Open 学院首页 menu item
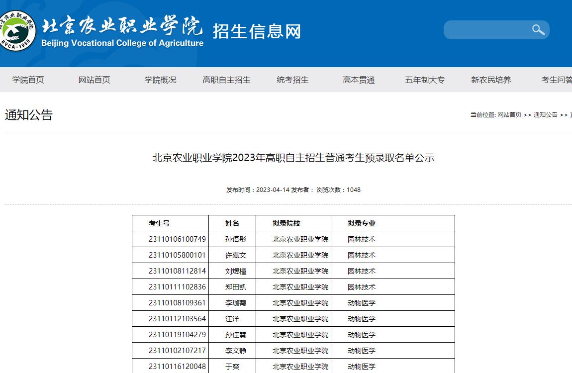This screenshot has height=373, width=572. click(x=28, y=80)
